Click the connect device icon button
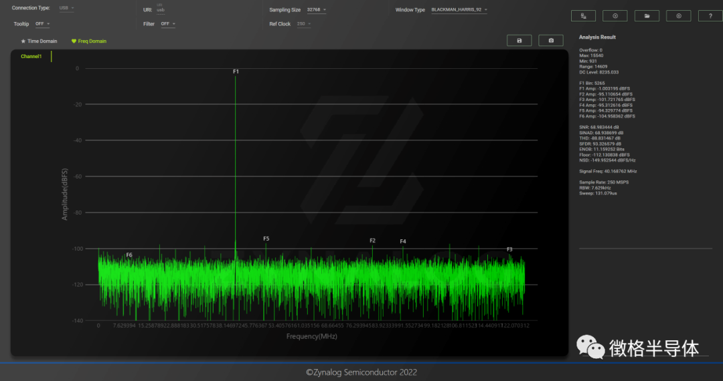The height and width of the screenshot is (381, 723). 583,16
